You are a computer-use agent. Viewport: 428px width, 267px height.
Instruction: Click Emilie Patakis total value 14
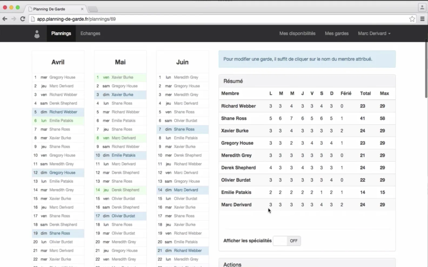362,192
